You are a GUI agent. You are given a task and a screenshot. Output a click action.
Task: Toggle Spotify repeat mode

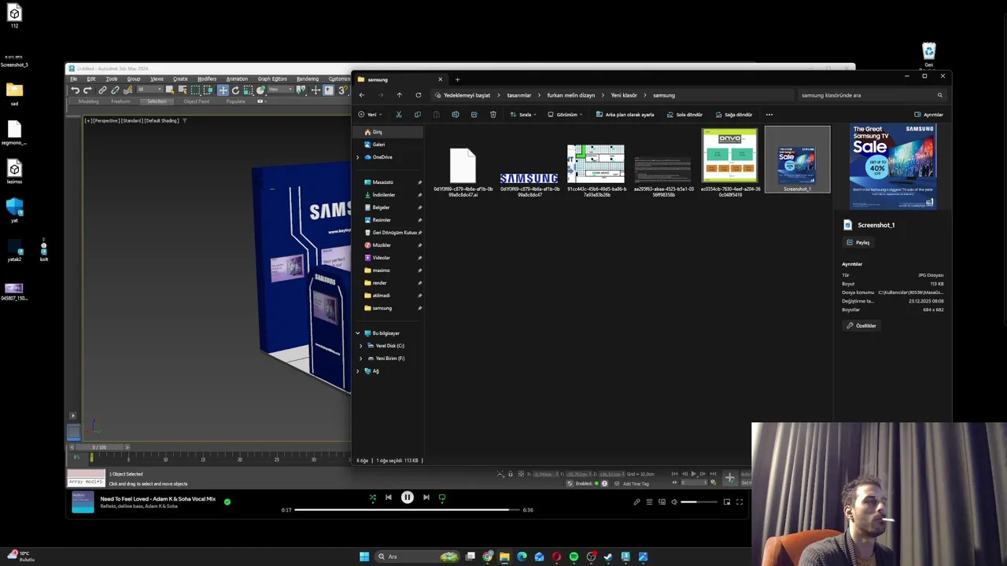(x=442, y=498)
